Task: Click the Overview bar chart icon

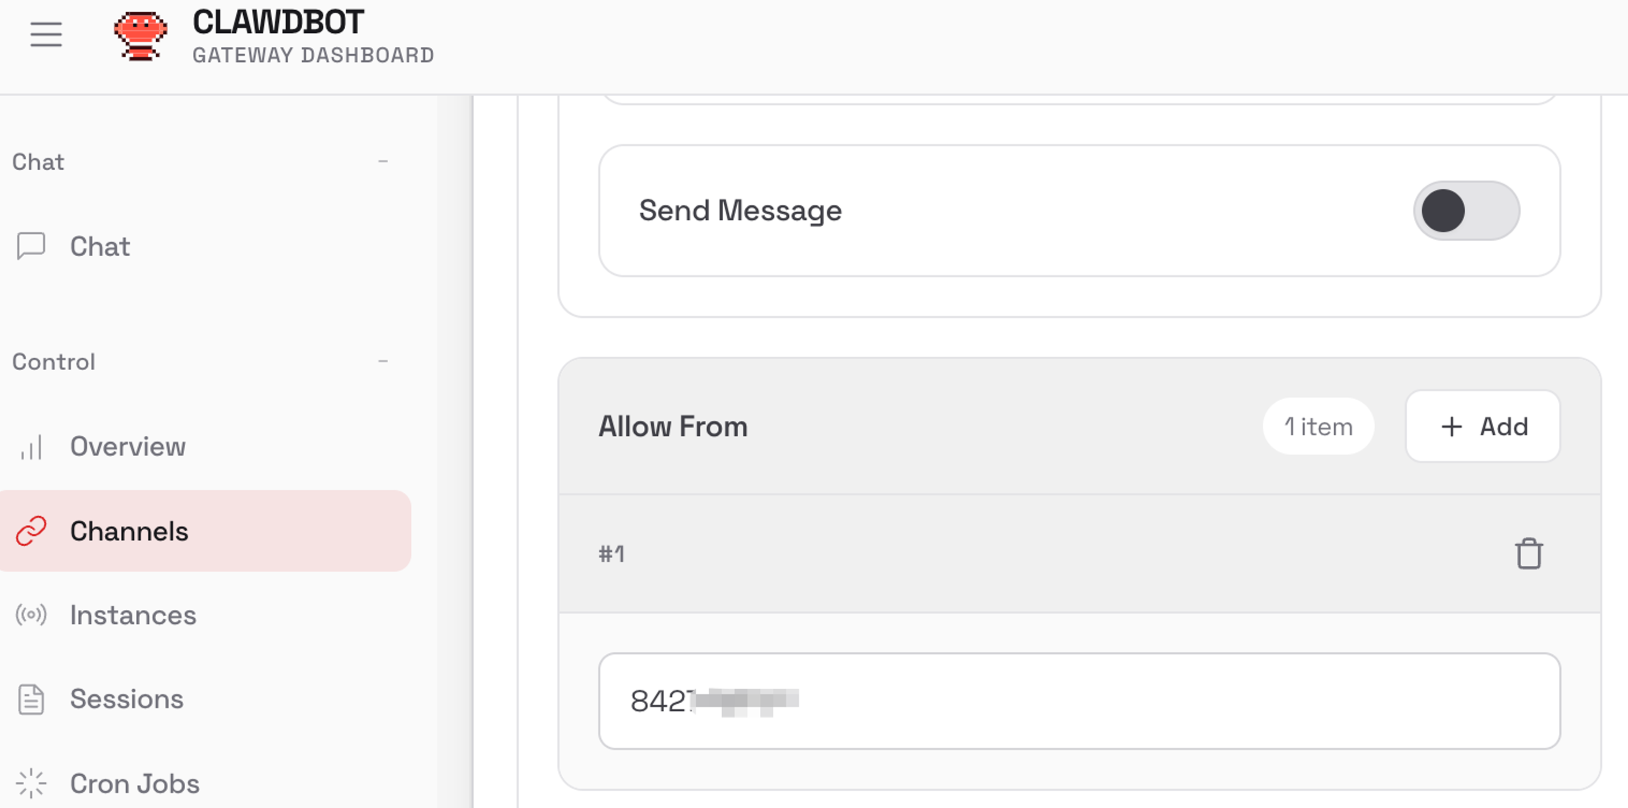Action: 31,446
